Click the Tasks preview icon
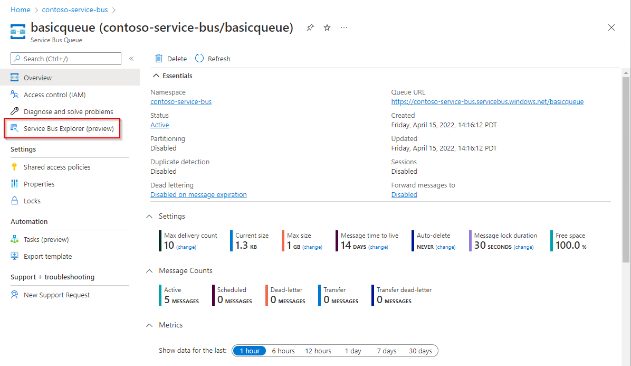The width and height of the screenshot is (631, 366). pos(14,239)
